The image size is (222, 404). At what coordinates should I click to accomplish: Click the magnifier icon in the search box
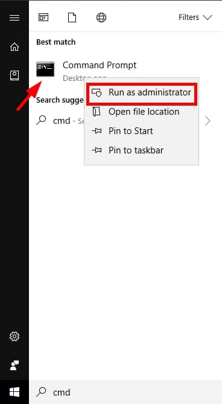click(41, 392)
